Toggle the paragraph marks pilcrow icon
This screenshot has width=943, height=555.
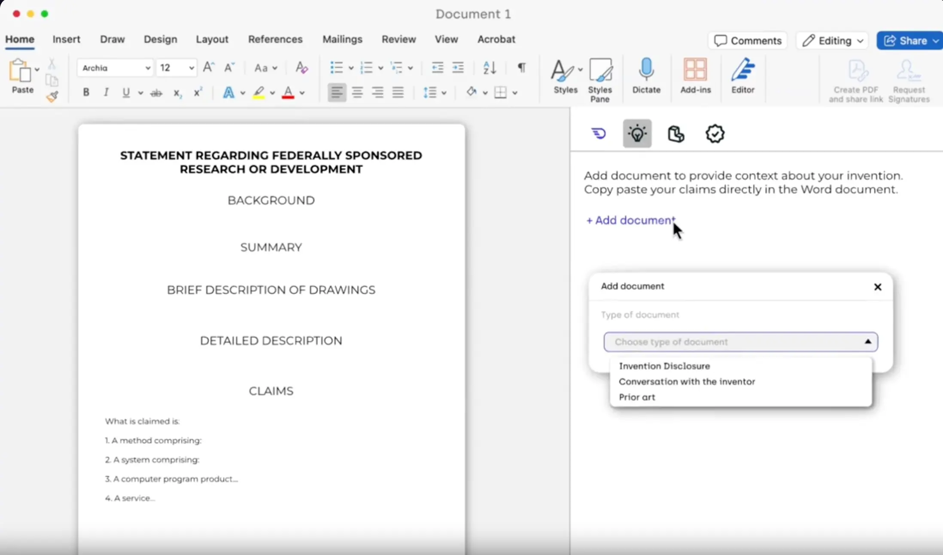(521, 67)
